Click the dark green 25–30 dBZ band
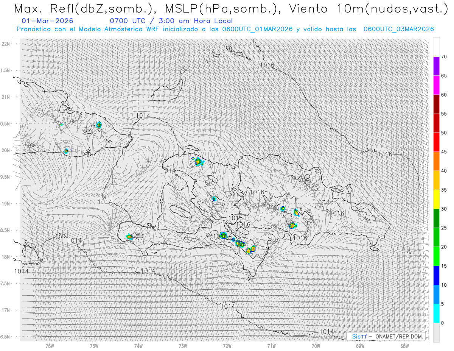The height and width of the screenshot is (351, 454). (436, 218)
